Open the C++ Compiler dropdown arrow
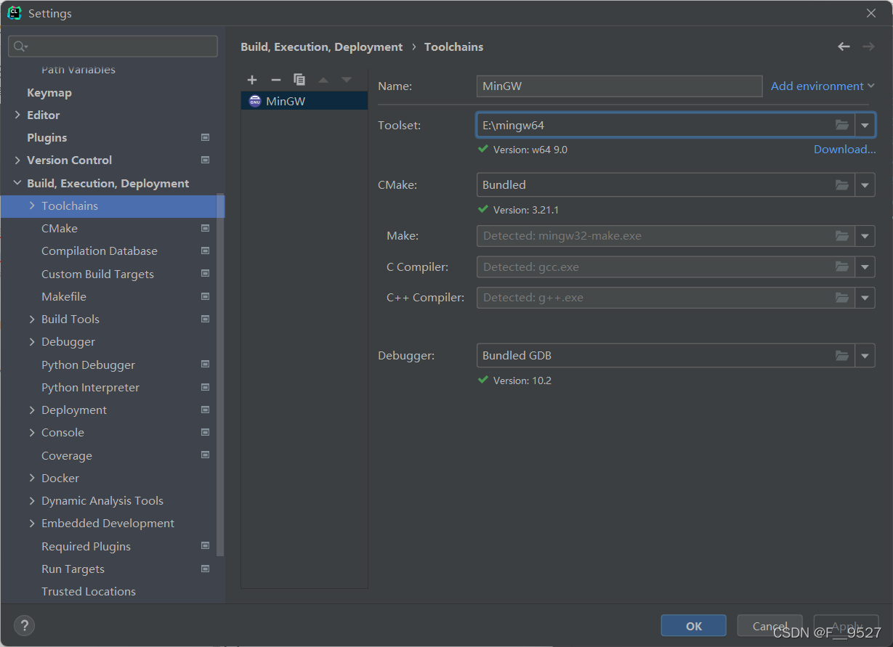Image resolution: width=893 pixels, height=647 pixels. click(865, 297)
